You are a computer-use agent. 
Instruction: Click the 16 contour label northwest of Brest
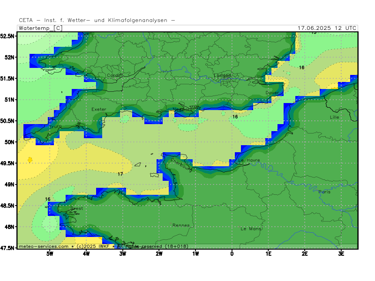tap(48, 199)
